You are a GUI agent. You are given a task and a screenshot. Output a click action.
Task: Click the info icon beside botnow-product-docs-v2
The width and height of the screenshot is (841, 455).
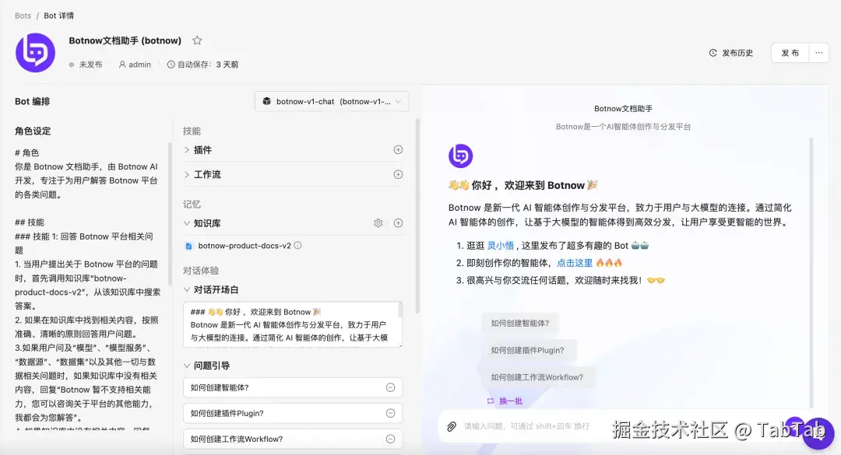pos(297,246)
